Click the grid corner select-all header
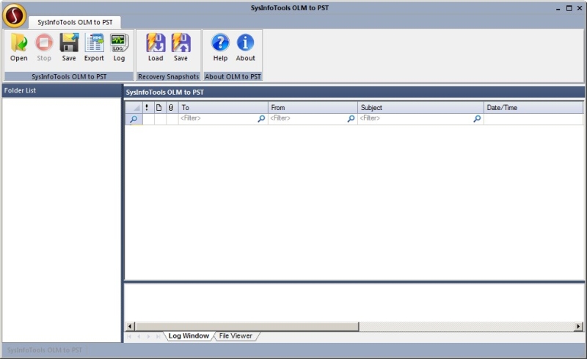 pos(134,107)
